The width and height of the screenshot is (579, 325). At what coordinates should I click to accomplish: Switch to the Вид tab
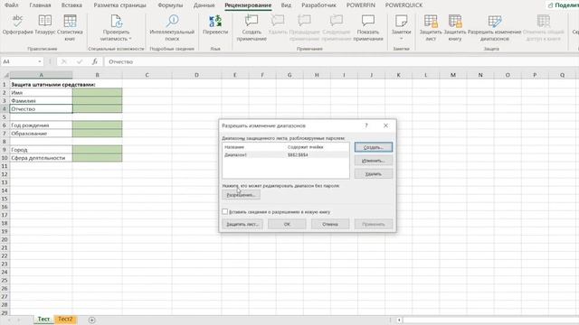pos(286,5)
